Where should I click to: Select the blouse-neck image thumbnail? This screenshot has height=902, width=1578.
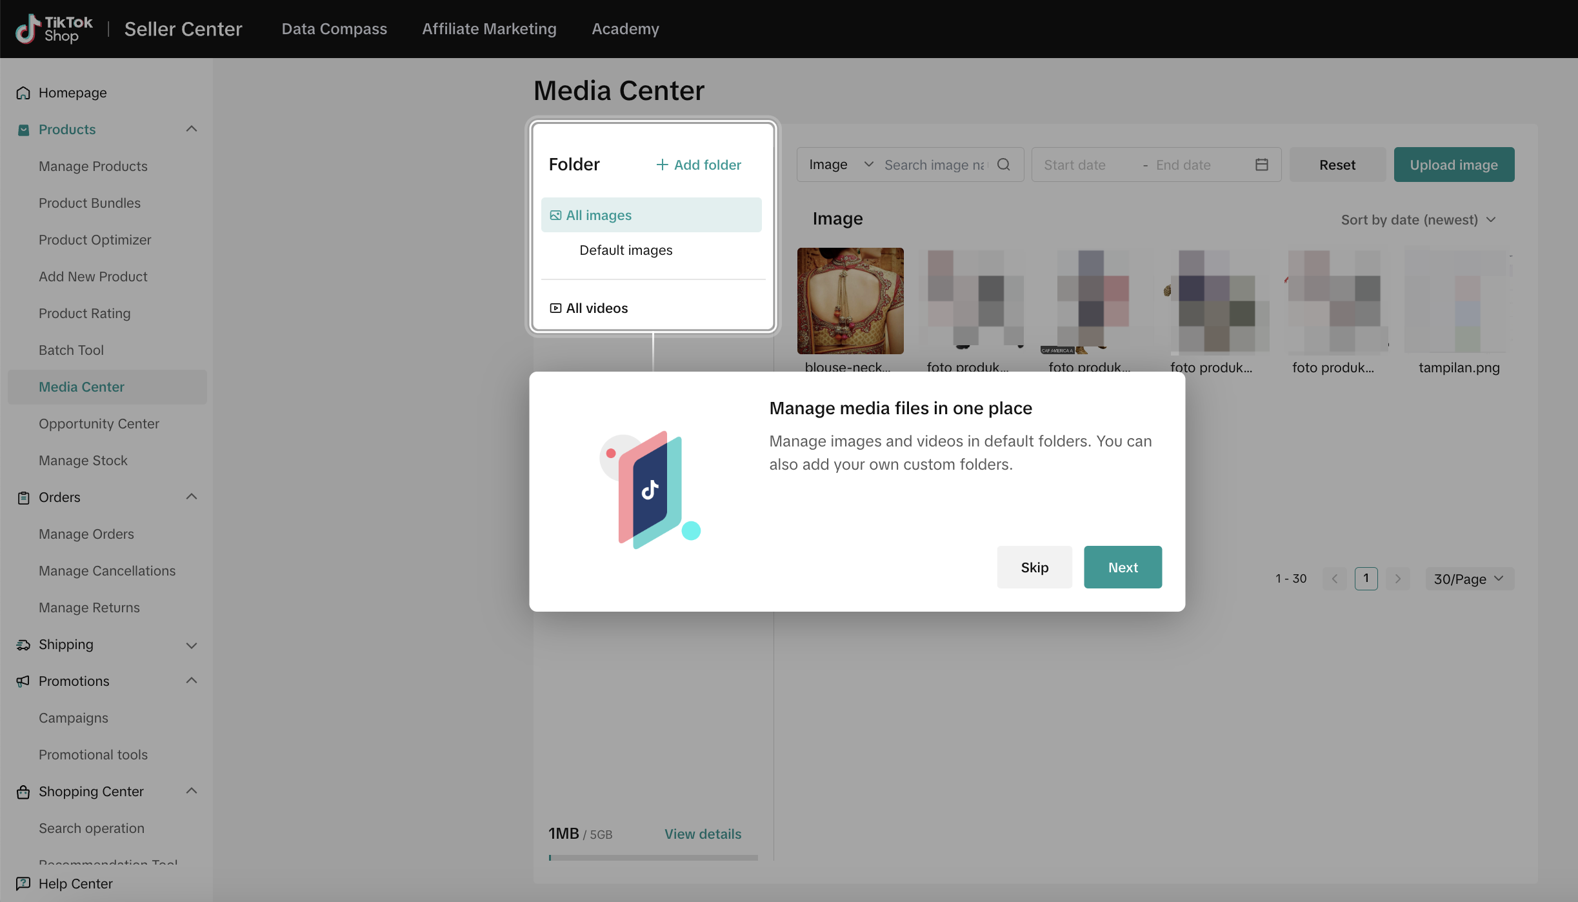coord(850,301)
